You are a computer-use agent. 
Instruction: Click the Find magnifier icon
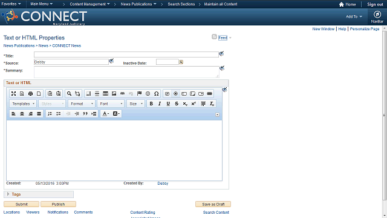pyautogui.click(x=69, y=94)
